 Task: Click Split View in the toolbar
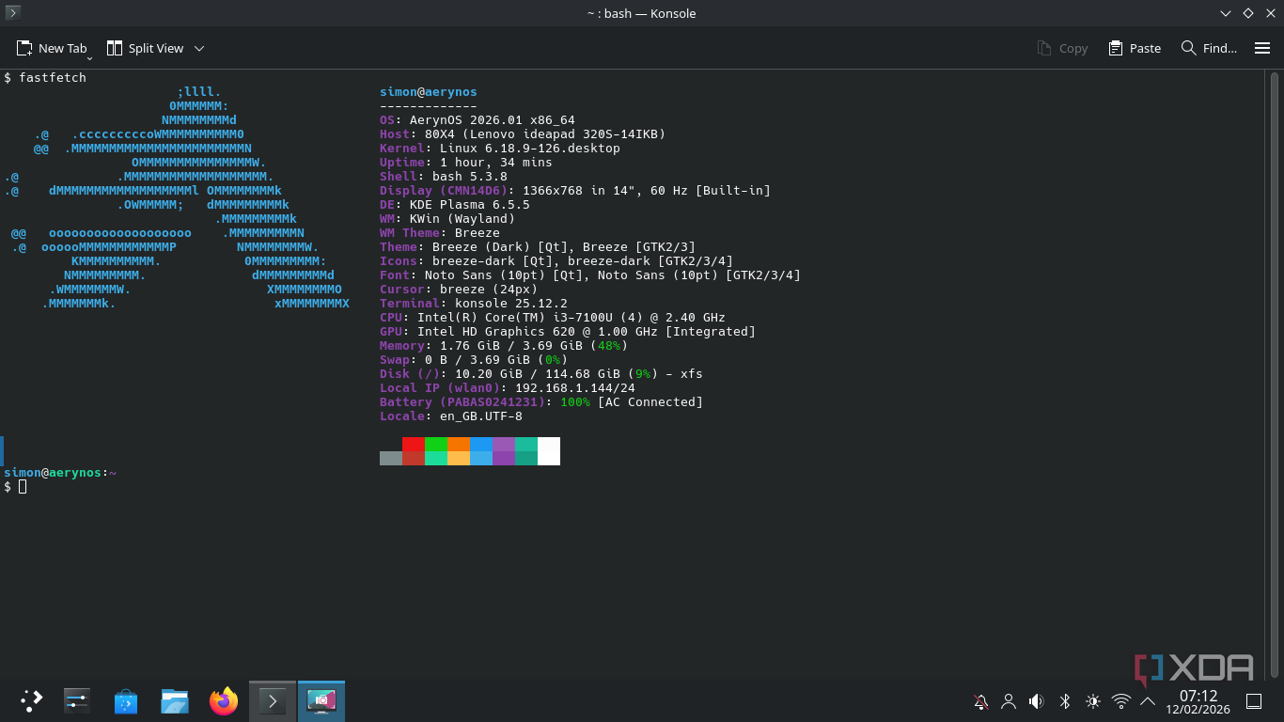(x=145, y=48)
